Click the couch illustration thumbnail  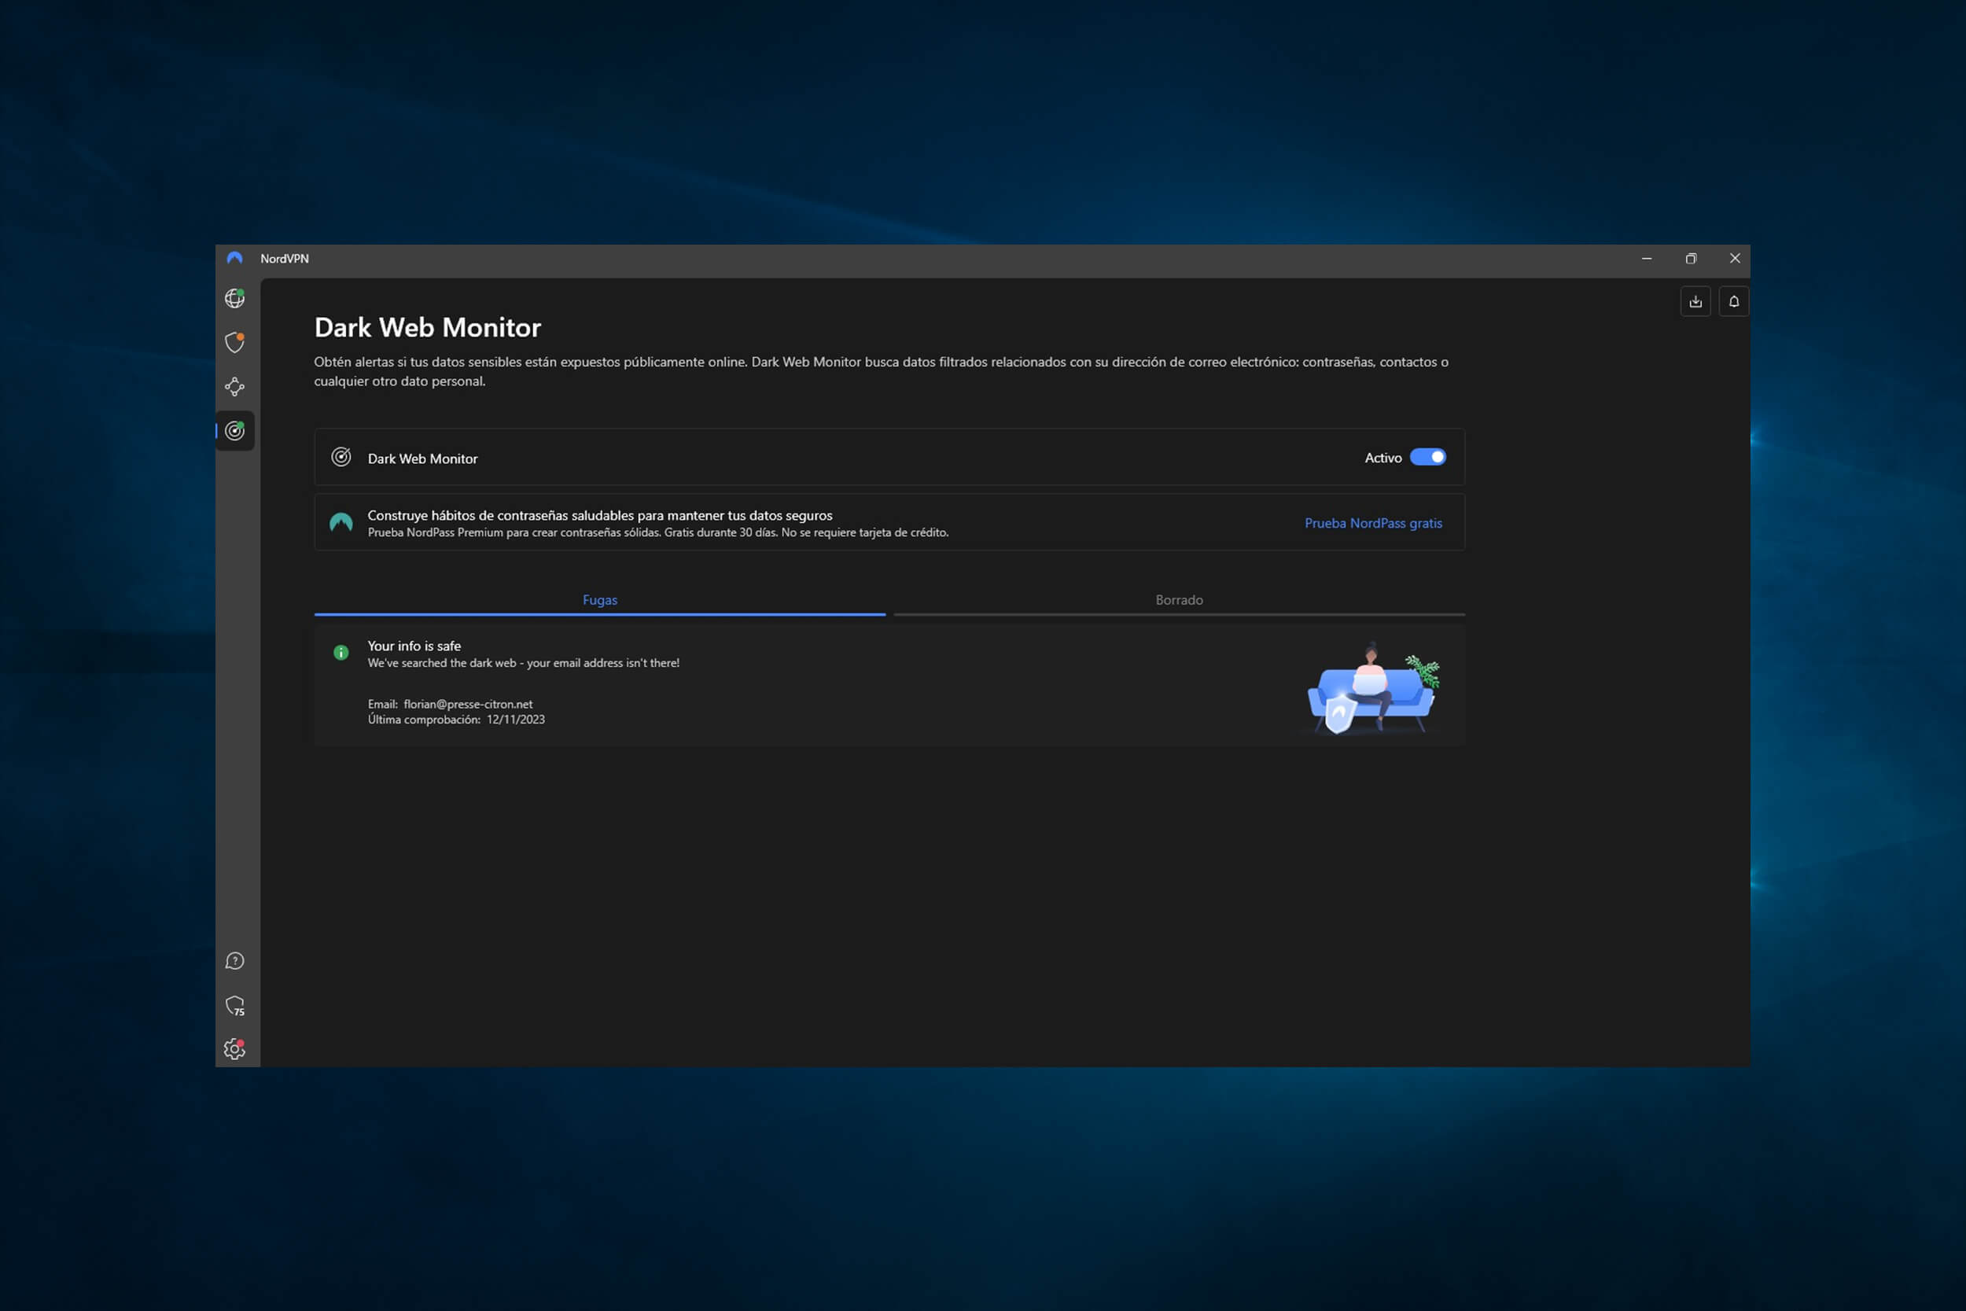[x=1371, y=687]
